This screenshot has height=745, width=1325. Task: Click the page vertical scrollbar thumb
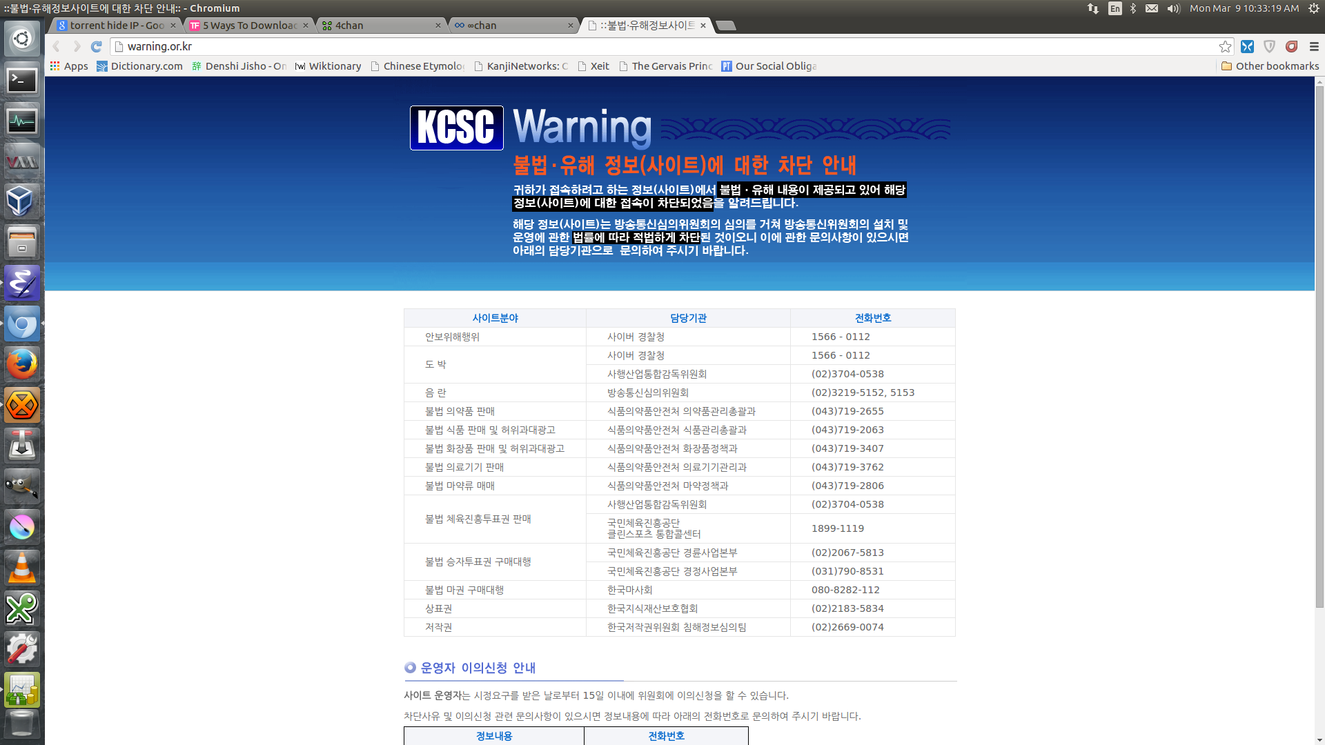coord(1319,346)
